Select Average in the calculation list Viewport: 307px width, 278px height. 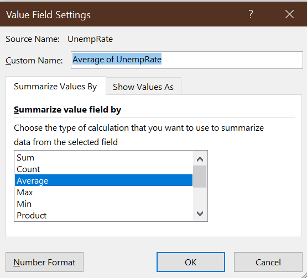104,180
